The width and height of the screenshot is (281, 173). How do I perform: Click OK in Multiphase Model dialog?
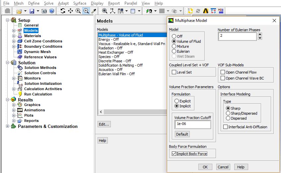[205, 167]
